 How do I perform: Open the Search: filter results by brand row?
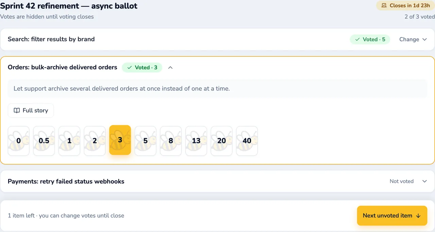(x=217, y=39)
